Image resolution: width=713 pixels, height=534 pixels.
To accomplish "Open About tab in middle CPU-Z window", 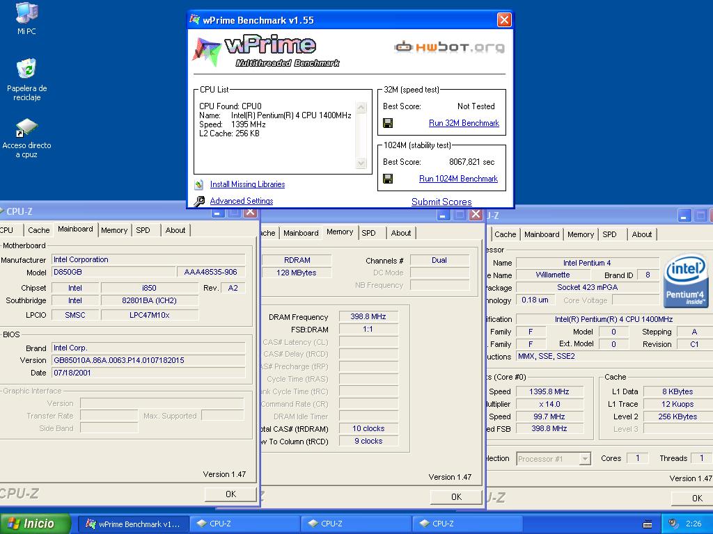I will pyautogui.click(x=400, y=233).
